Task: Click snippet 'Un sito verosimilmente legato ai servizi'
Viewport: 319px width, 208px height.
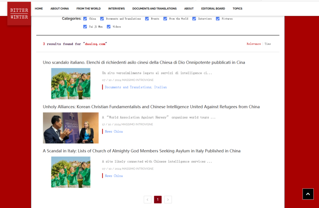Action: 157,73
